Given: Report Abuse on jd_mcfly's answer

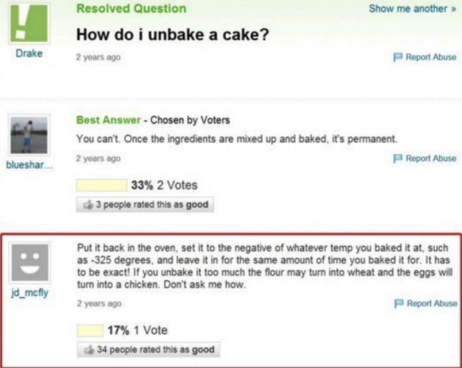Looking at the screenshot, I should click(x=432, y=303).
